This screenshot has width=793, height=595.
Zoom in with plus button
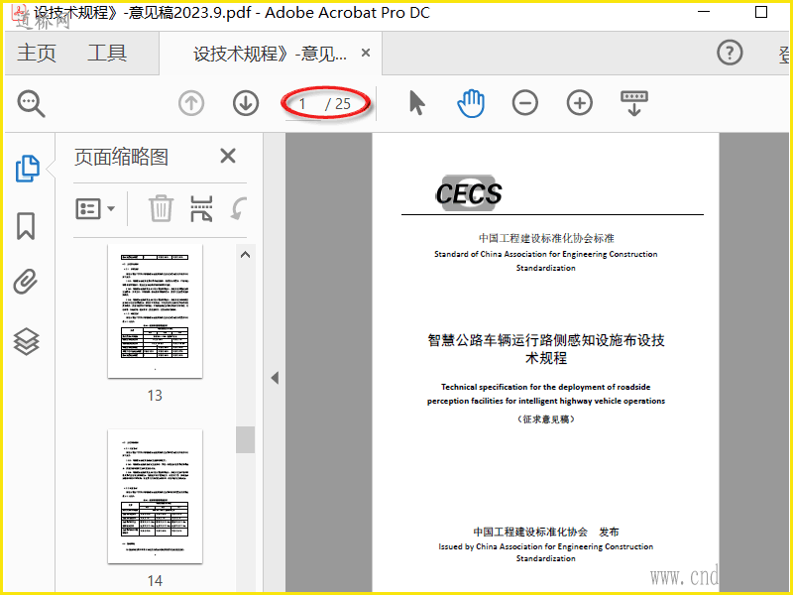[580, 103]
